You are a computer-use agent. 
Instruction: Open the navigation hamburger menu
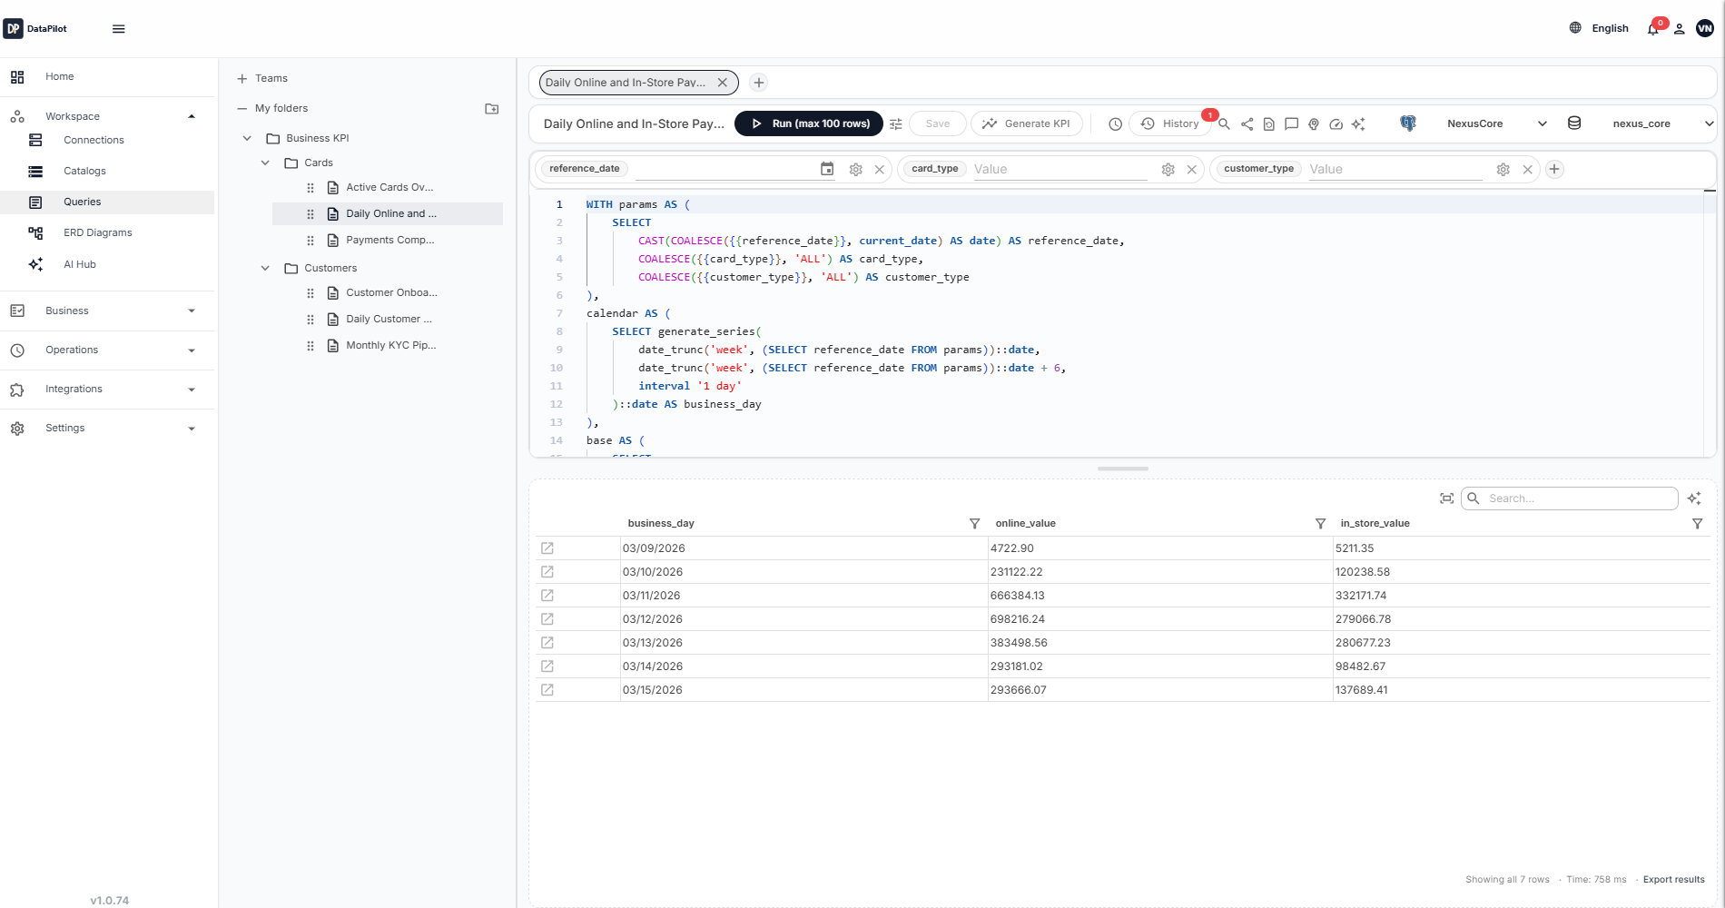click(x=118, y=28)
